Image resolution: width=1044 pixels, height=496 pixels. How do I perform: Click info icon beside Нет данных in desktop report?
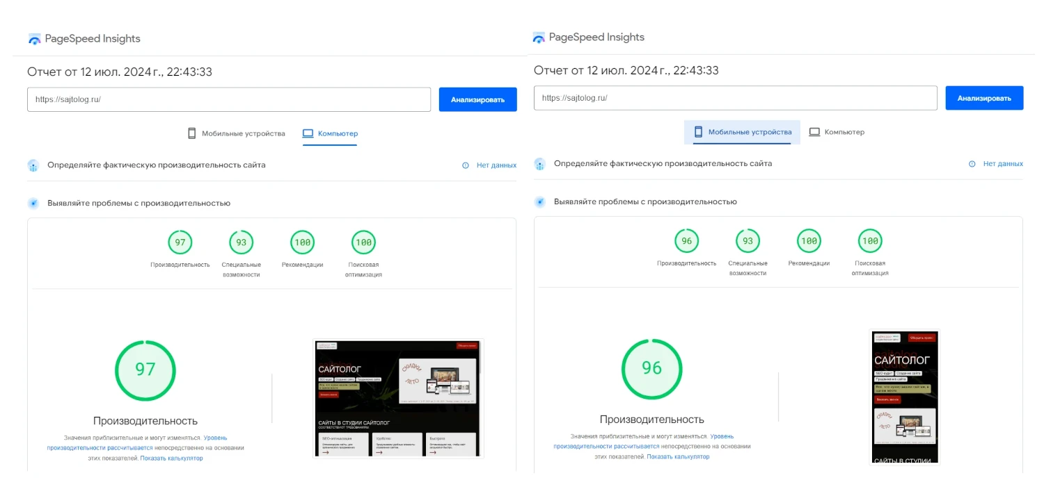(466, 165)
